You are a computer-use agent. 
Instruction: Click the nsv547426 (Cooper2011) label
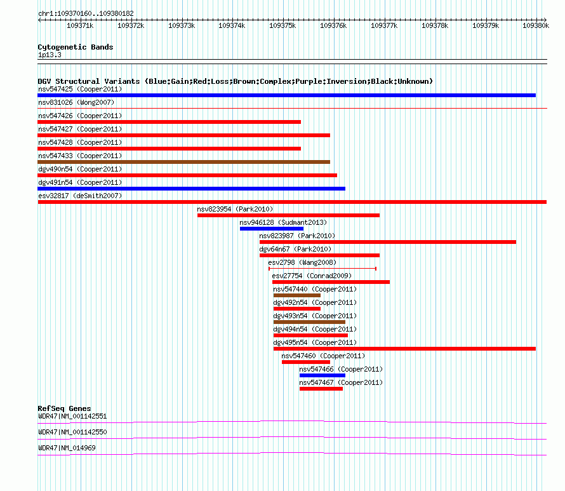click(80, 116)
